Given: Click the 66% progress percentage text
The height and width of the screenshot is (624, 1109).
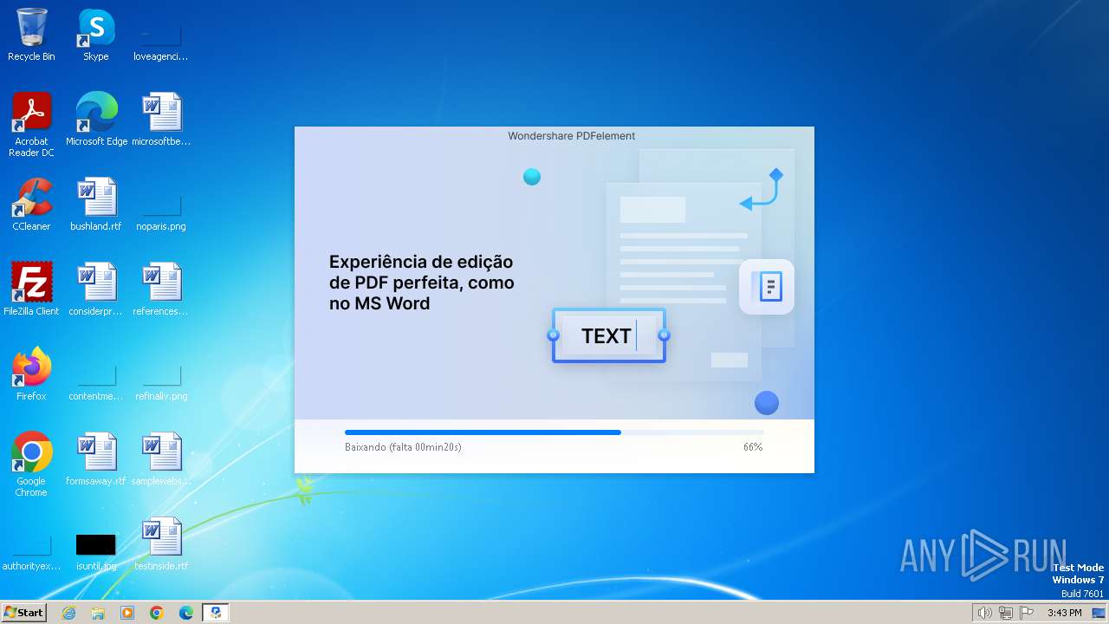Looking at the screenshot, I should click(x=753, y=447).
